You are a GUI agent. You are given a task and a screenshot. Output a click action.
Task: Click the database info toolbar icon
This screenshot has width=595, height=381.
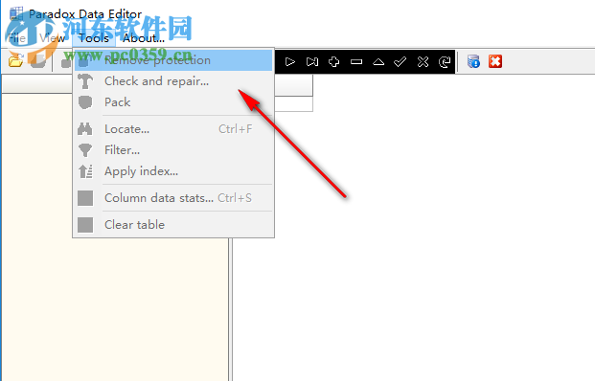pos(473,61)
